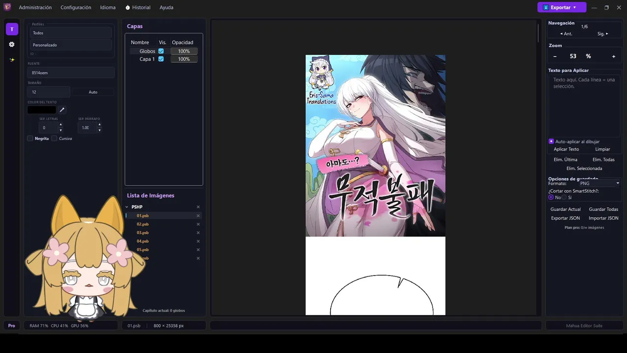Screen dimensions: 627x353
Task: Enable Negrita bold checkbox
Action: (x=30, y=138)
